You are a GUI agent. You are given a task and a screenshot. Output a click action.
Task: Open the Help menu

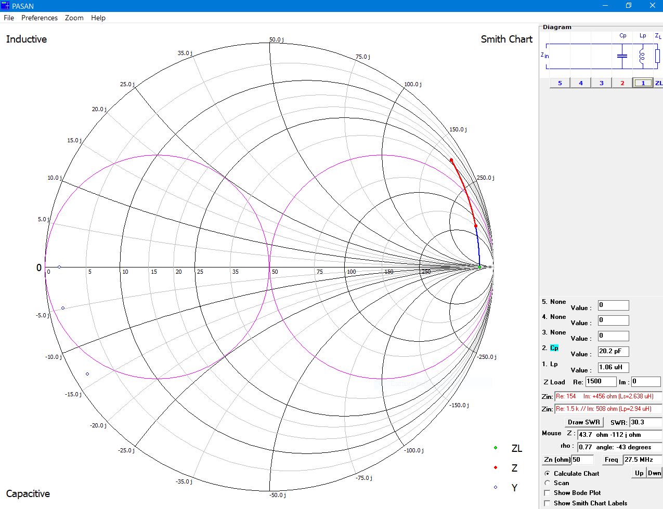(98, 18)
